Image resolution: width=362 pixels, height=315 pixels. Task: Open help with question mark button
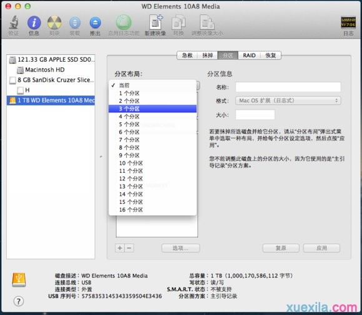click(19, 301)
